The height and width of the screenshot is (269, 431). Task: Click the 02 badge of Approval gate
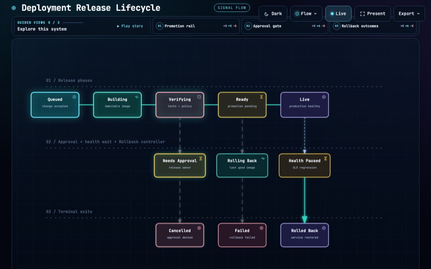coord(248,26)
